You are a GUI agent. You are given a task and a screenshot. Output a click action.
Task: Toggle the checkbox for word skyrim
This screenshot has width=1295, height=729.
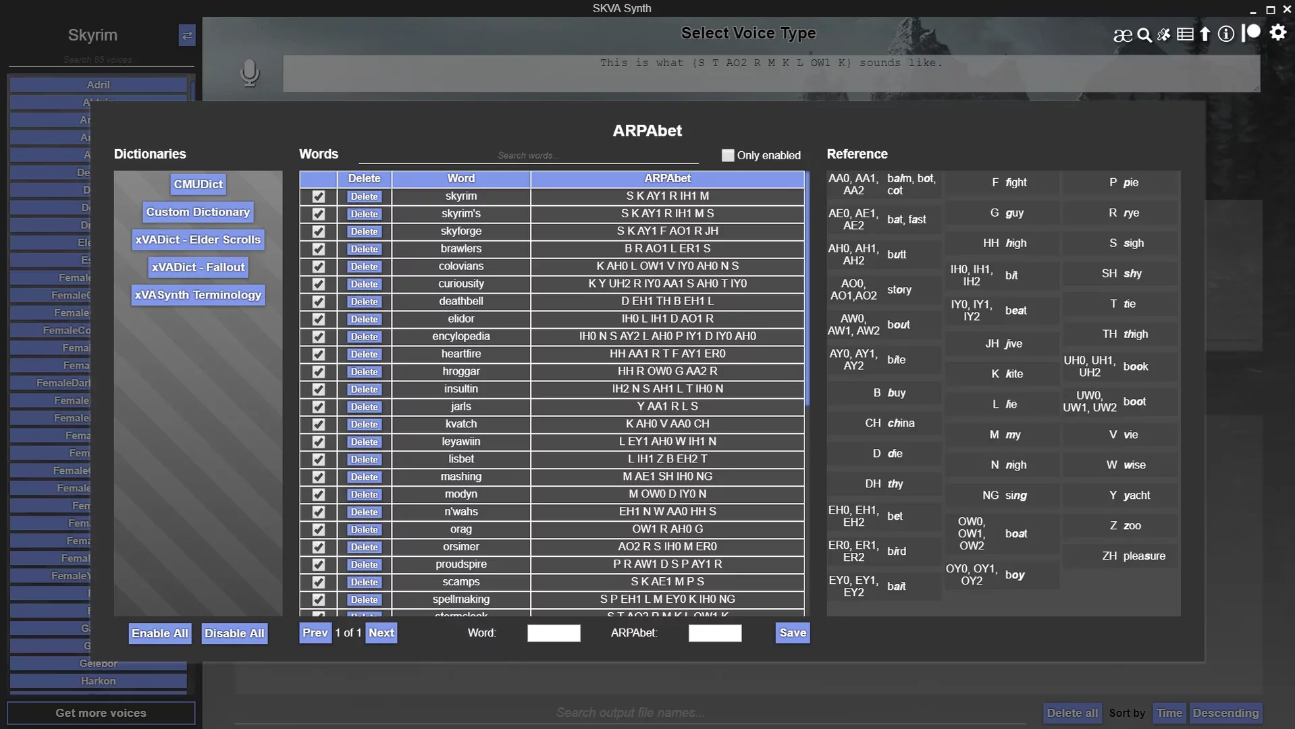pyautogui.click(x=319, y=196)
